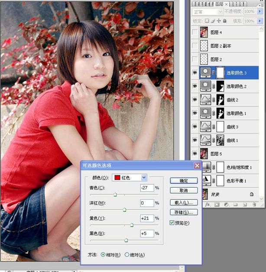Click the 黑色(B) slider handle
Screen dimensions: 266x272
tap(126, 240)
